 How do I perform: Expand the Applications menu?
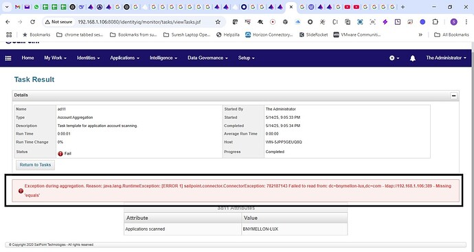pyautogui.click(x=124, y=58)
